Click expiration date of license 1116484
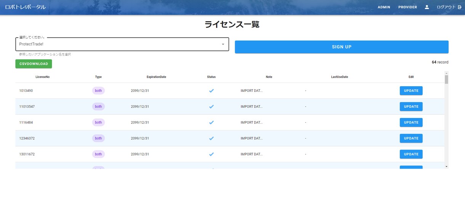The height and width of the screenshot is (202, 465). [x=140, y=123]
